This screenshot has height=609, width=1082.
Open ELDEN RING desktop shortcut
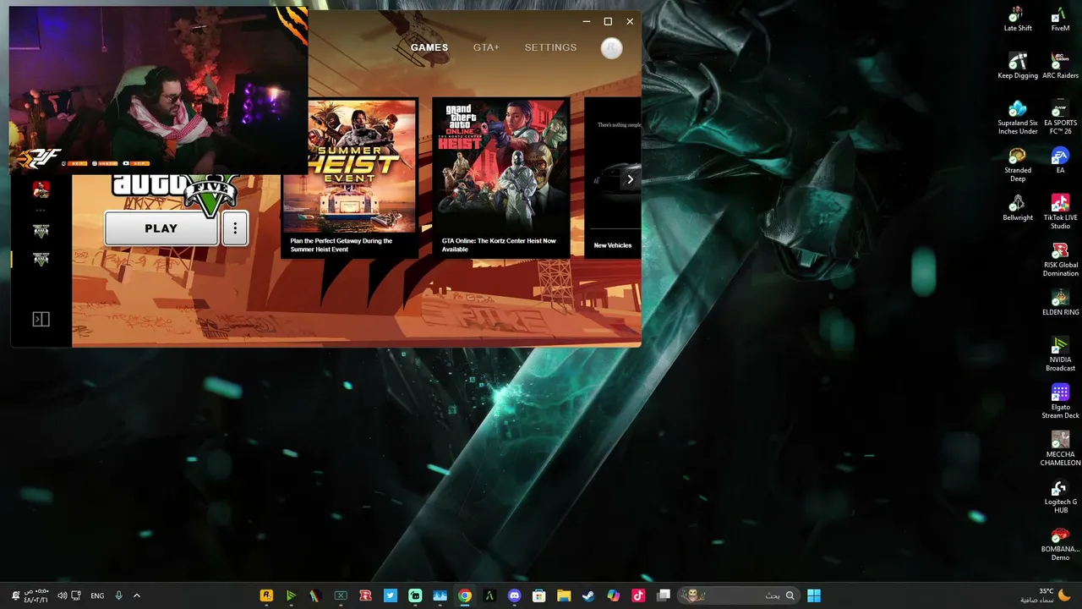click(x=1060, y=303)
